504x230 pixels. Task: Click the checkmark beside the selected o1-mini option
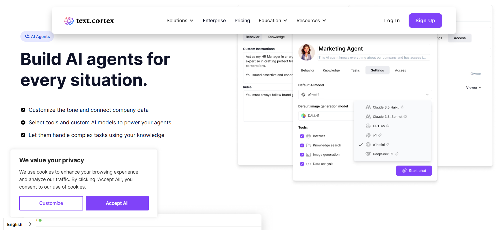click(361, 145)
